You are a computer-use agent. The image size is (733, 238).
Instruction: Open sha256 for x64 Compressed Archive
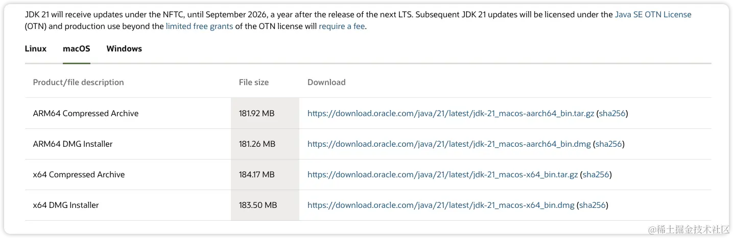pos(596,175)
